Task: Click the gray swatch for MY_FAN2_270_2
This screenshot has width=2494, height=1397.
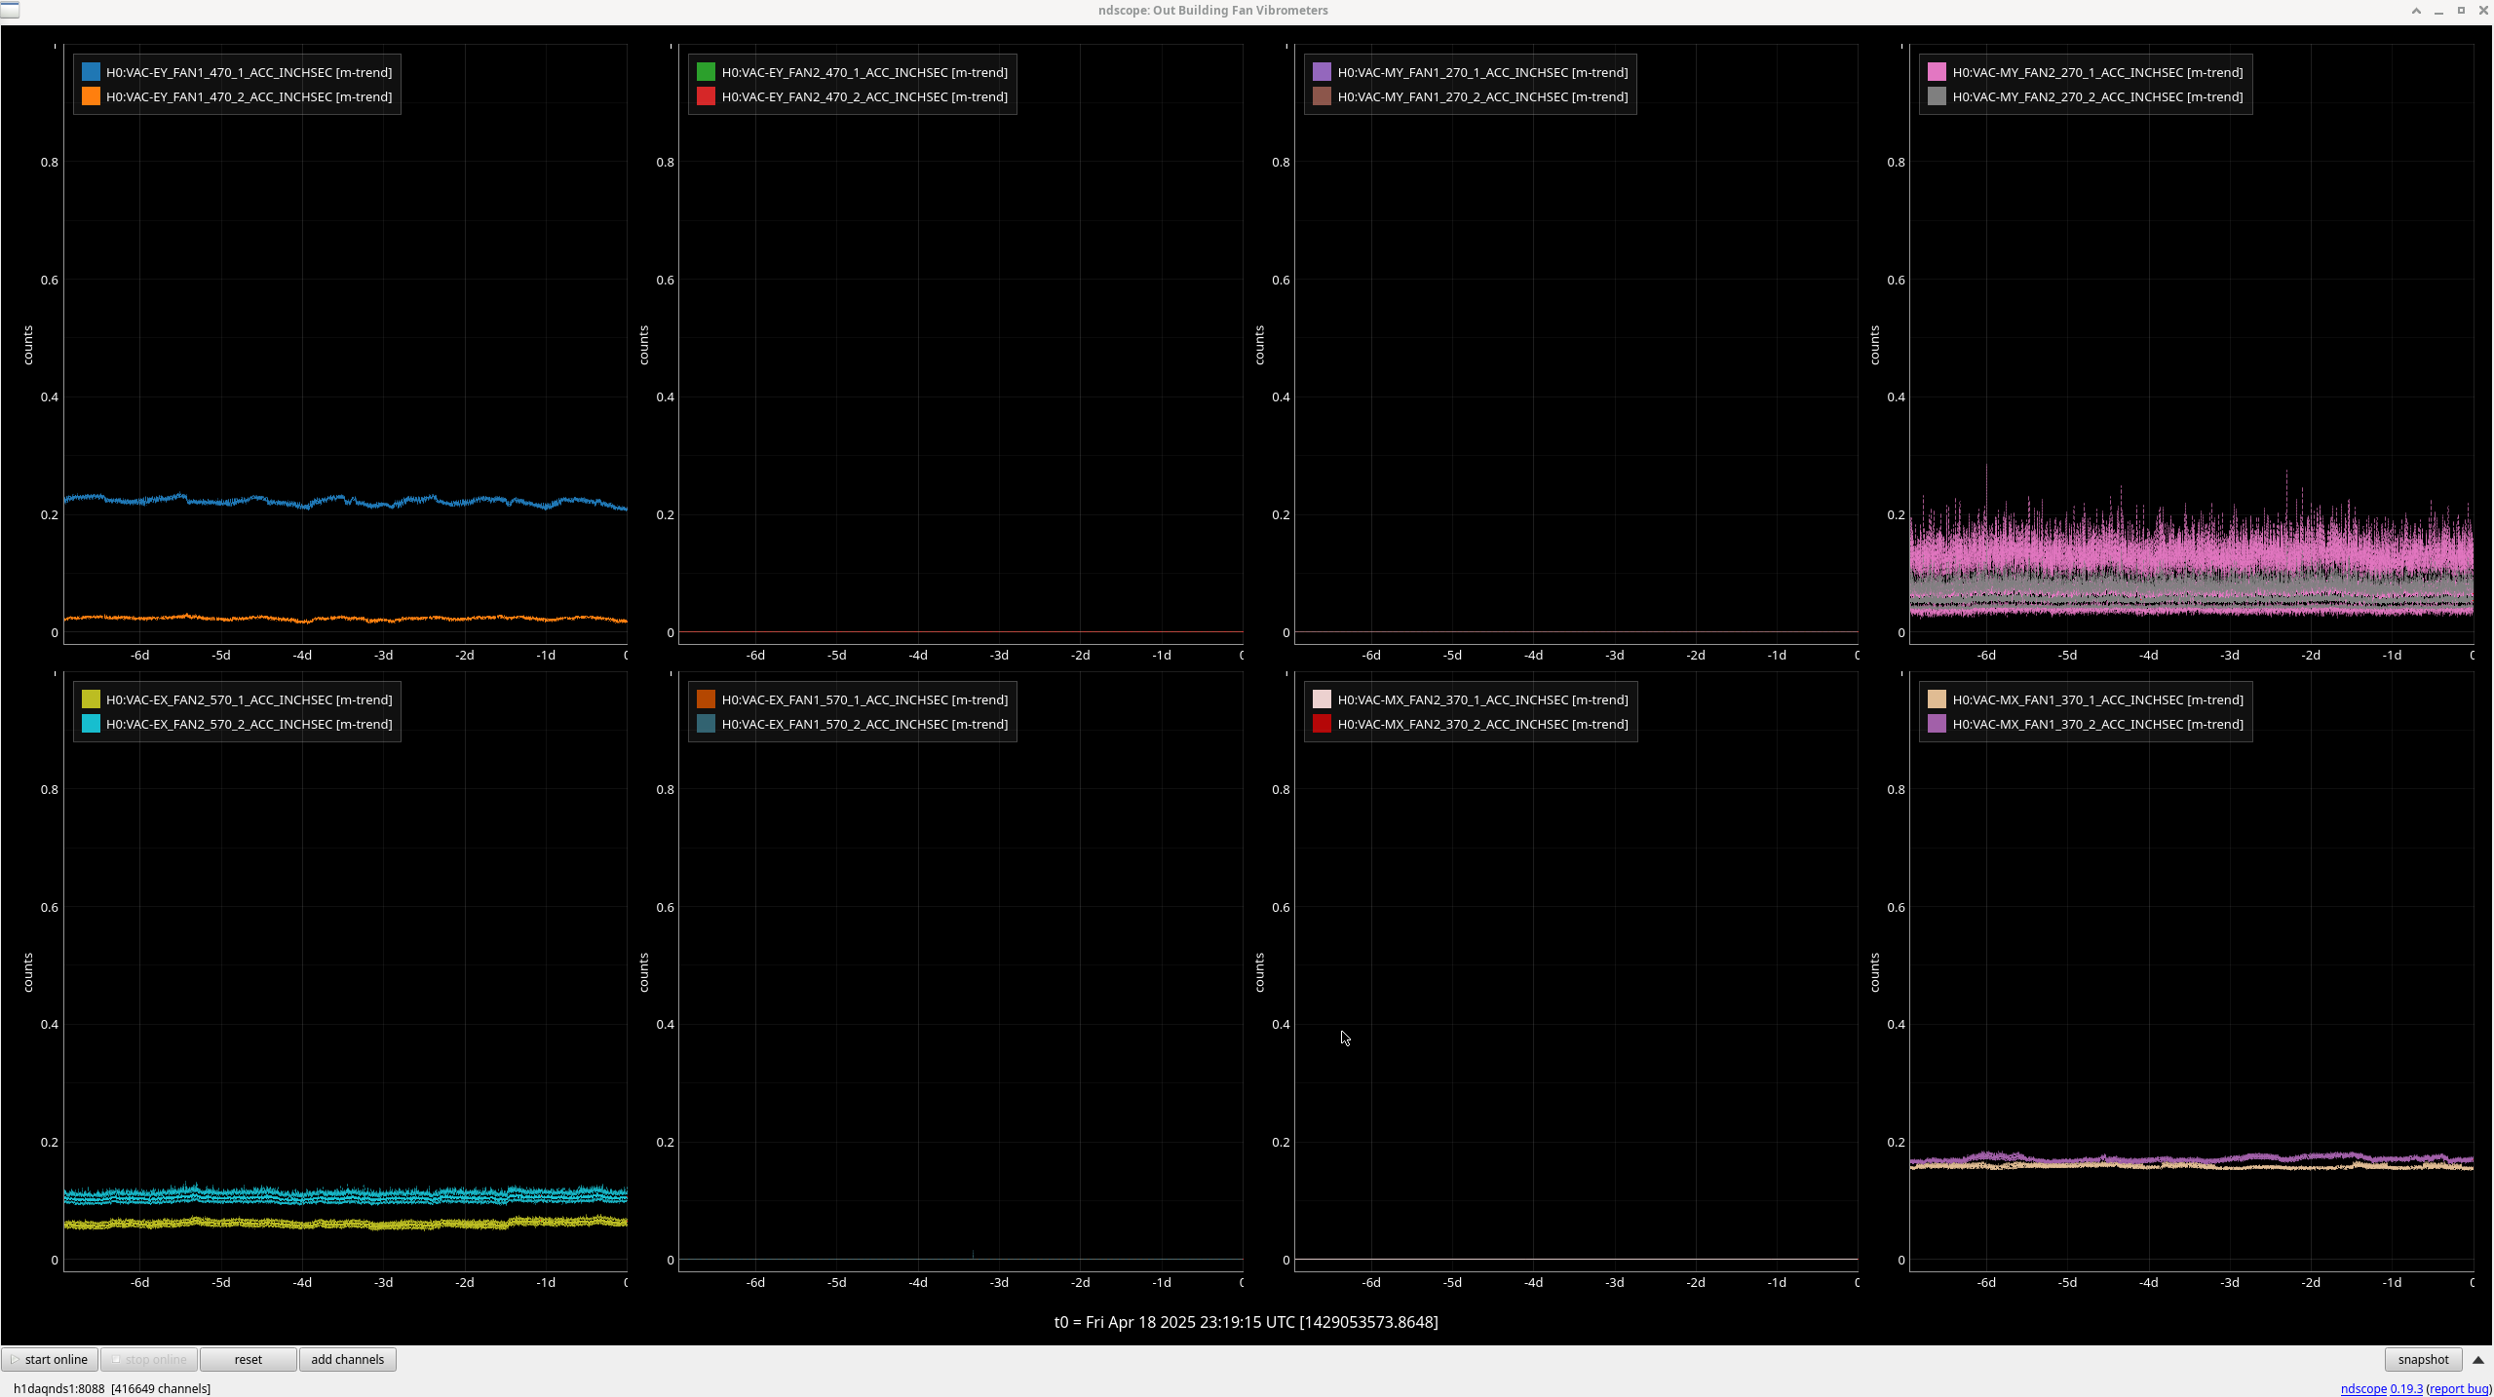Action: (x=1938, y=96)
